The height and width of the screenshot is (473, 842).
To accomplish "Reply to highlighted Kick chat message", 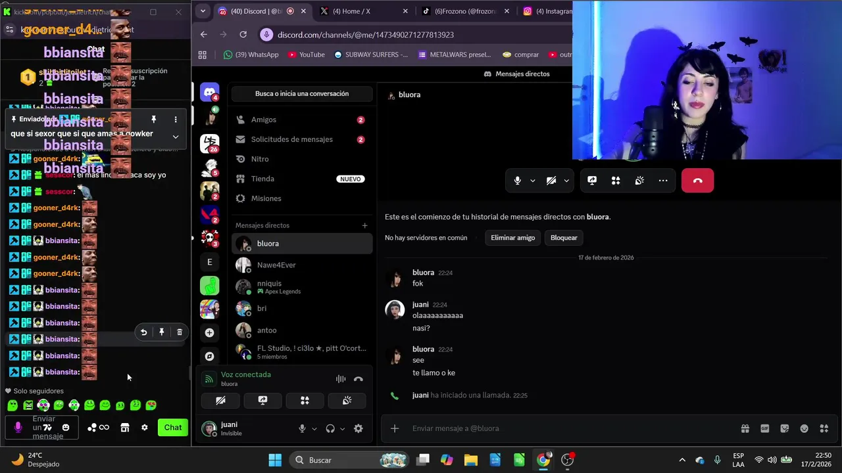I will pos(143,332).
